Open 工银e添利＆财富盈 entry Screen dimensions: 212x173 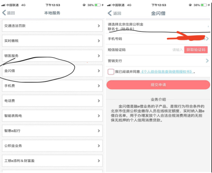tap(52, 161)
